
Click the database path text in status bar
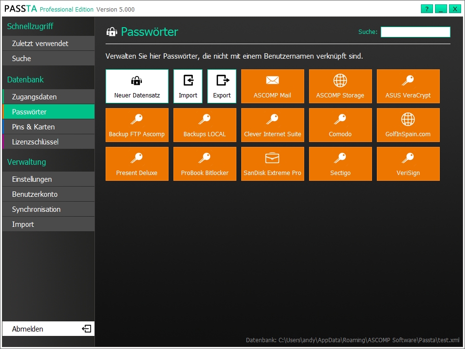[x=353, y=340]
